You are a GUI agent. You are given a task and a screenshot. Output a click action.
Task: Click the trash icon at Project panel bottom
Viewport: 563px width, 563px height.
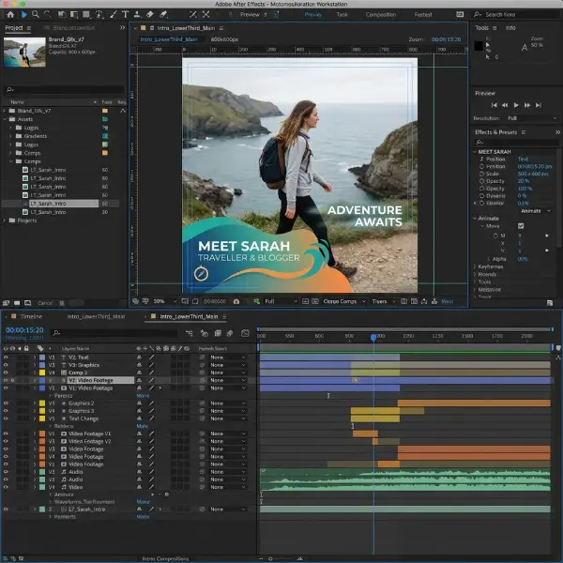(62, 303)
